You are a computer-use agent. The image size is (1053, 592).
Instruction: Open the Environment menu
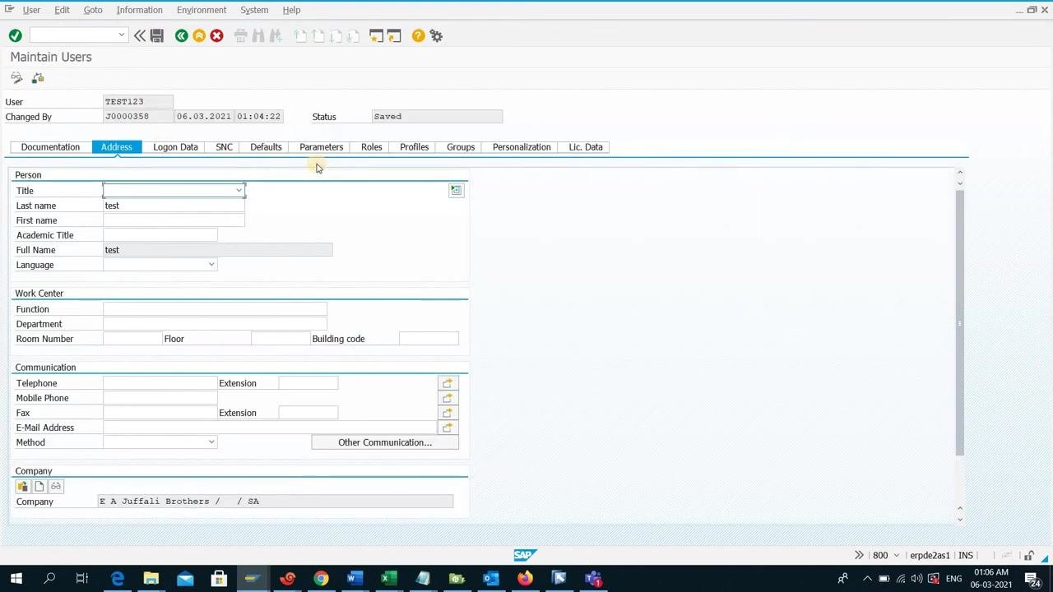click(x=202, y=10)
